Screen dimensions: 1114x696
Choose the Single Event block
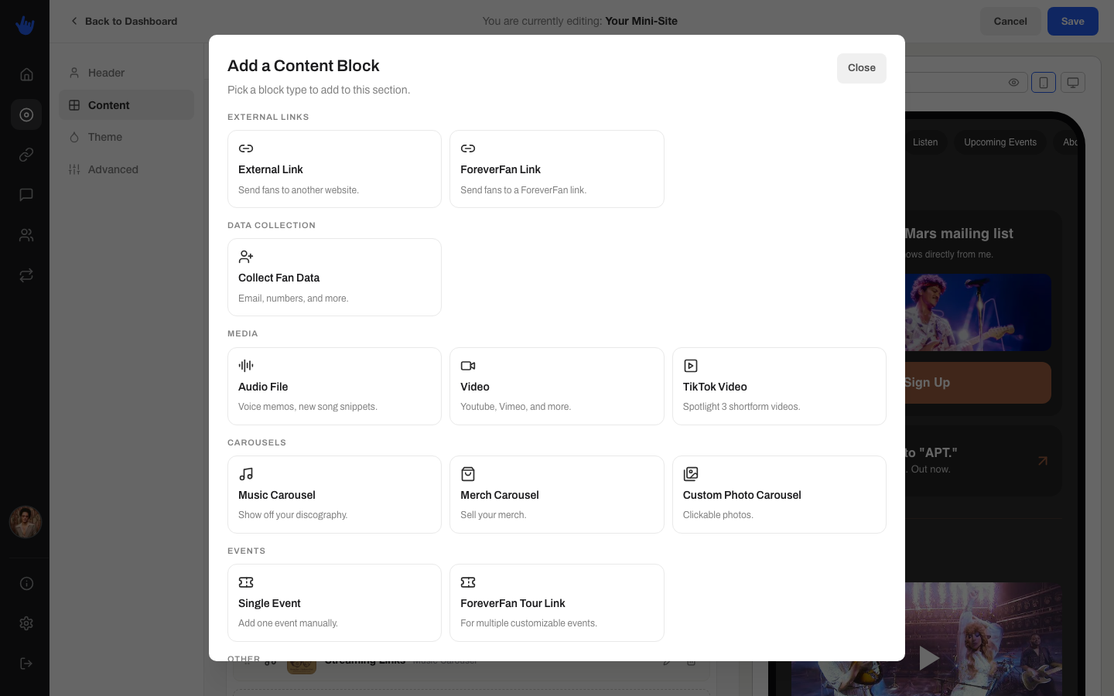click(334, 602)
